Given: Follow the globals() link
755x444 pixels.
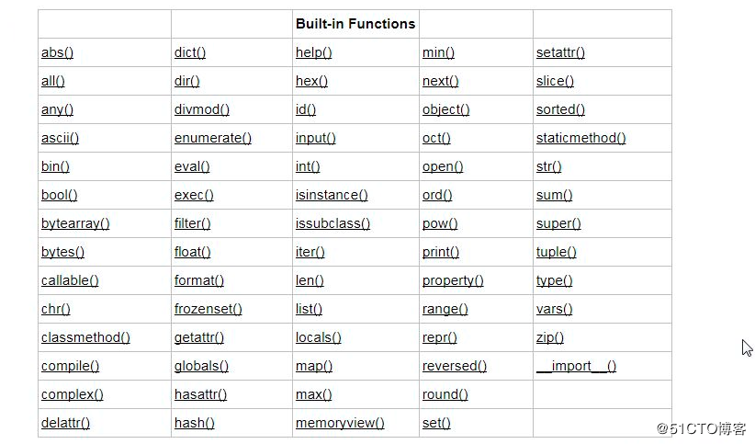Looking at the screenshot, I should point(201,366).
